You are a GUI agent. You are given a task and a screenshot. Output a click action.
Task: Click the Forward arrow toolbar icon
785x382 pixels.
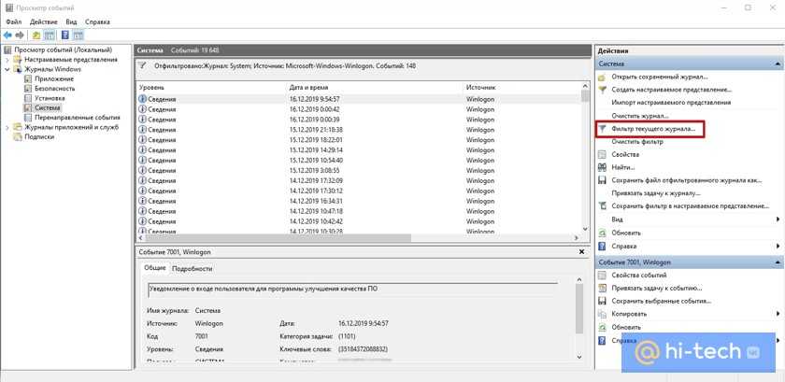(x=20, y=35)
